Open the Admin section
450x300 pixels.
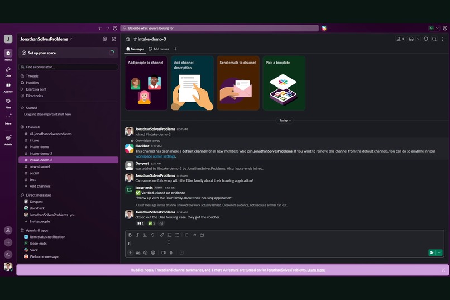tap(8, 140)
